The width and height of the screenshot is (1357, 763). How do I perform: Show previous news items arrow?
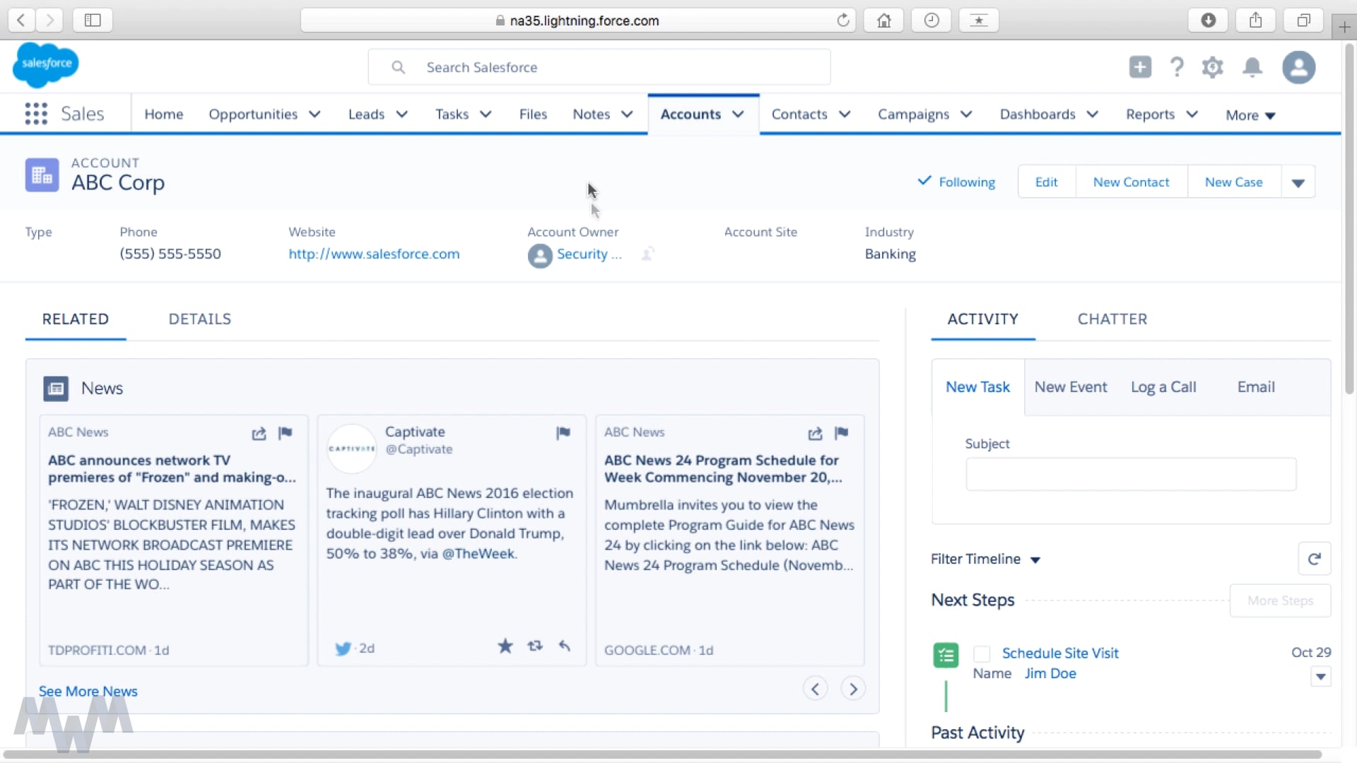click(x=815, y=689)
